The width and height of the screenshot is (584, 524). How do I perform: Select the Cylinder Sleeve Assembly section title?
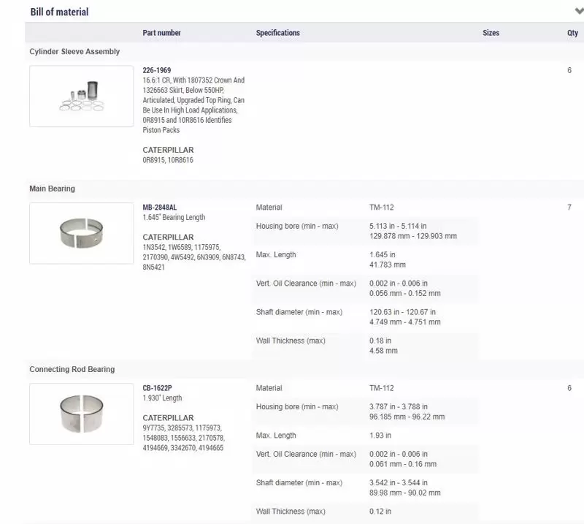coord(74,51)
